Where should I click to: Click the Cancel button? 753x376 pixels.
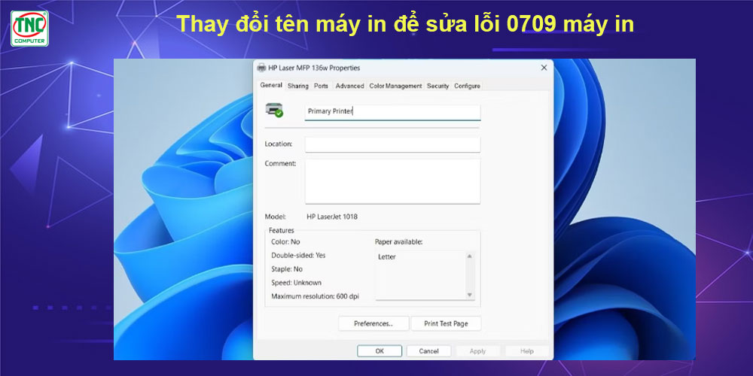(428, 351)
